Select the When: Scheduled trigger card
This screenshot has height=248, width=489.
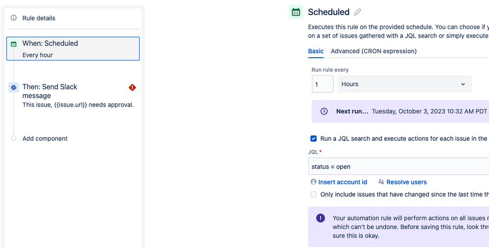pyautogui.click(x=73, y=49)
